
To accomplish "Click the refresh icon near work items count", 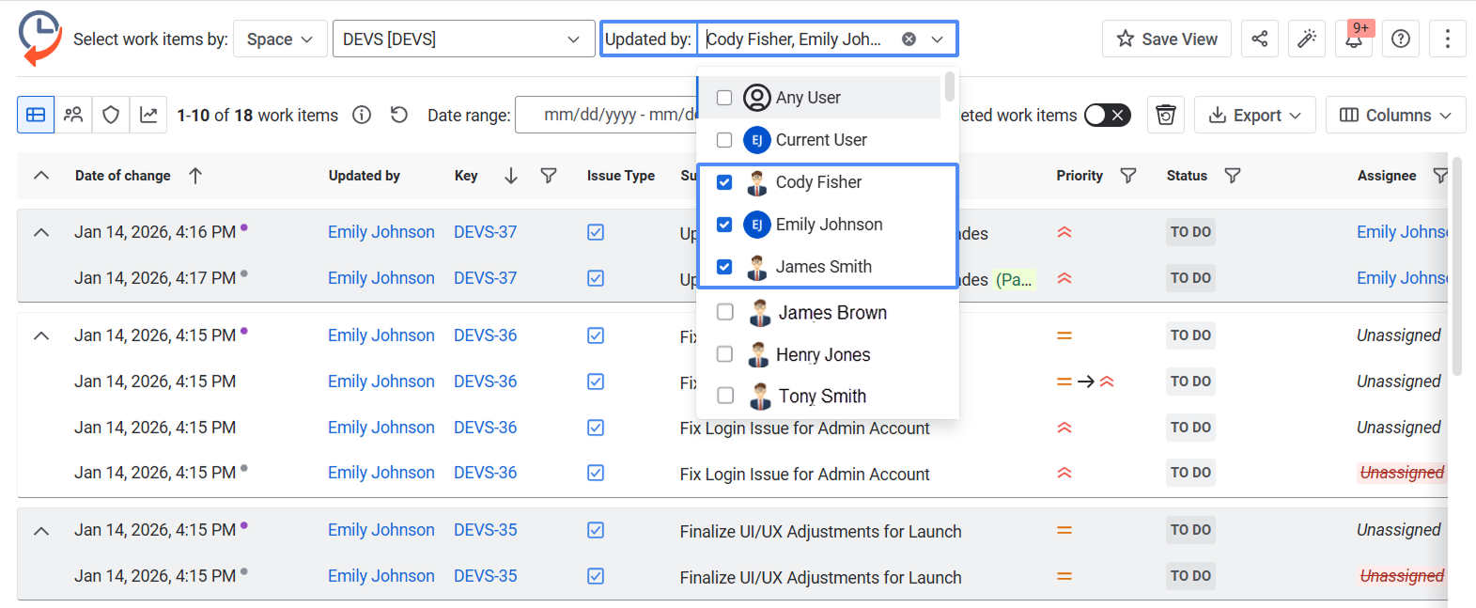I will click(x=399, y=115).
